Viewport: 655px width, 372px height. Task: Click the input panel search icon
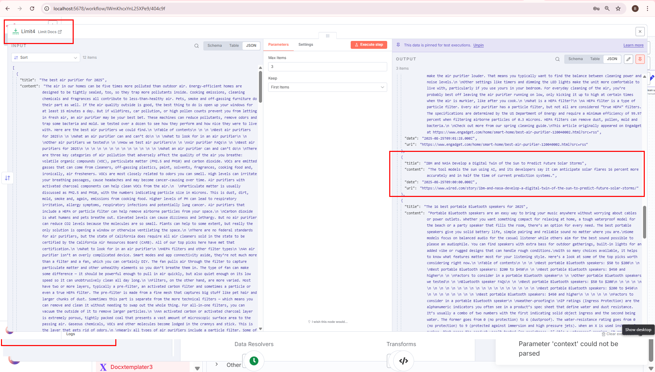click(x=196, y=46)
